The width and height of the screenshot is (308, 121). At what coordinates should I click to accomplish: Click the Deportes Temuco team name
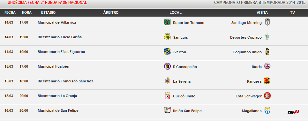coord(189,23)
